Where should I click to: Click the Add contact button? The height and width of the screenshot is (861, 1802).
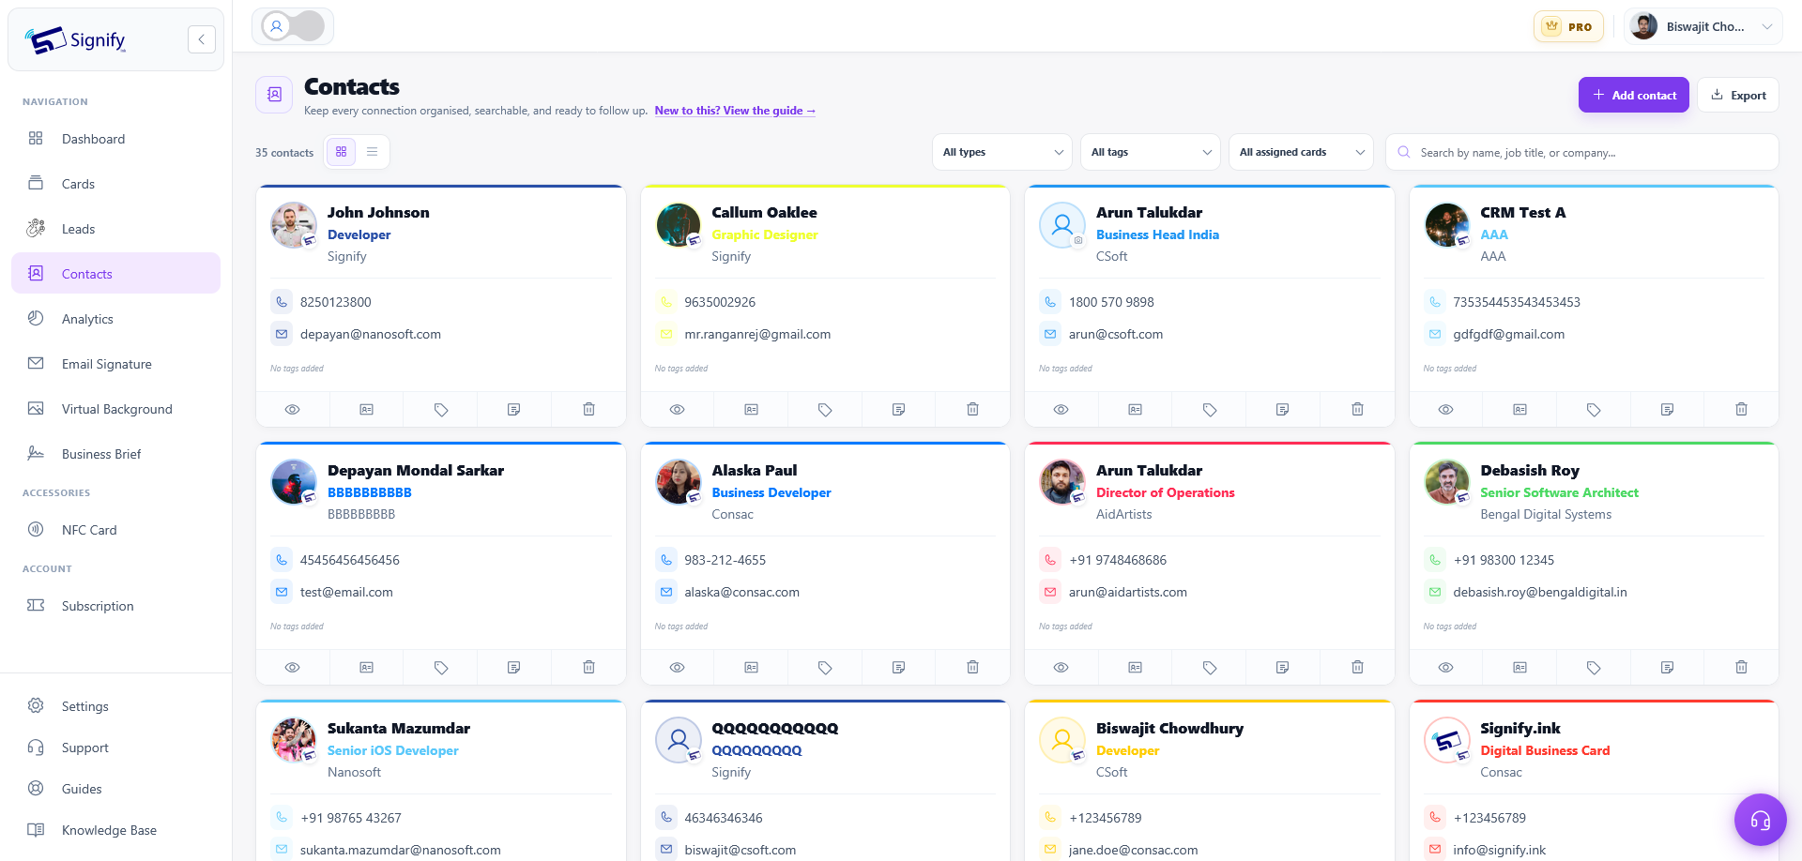[1633, 95]
